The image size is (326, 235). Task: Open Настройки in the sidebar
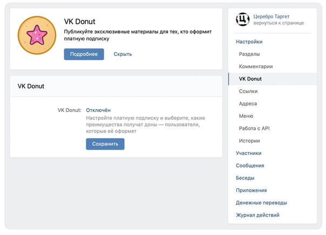click(249, 42)
